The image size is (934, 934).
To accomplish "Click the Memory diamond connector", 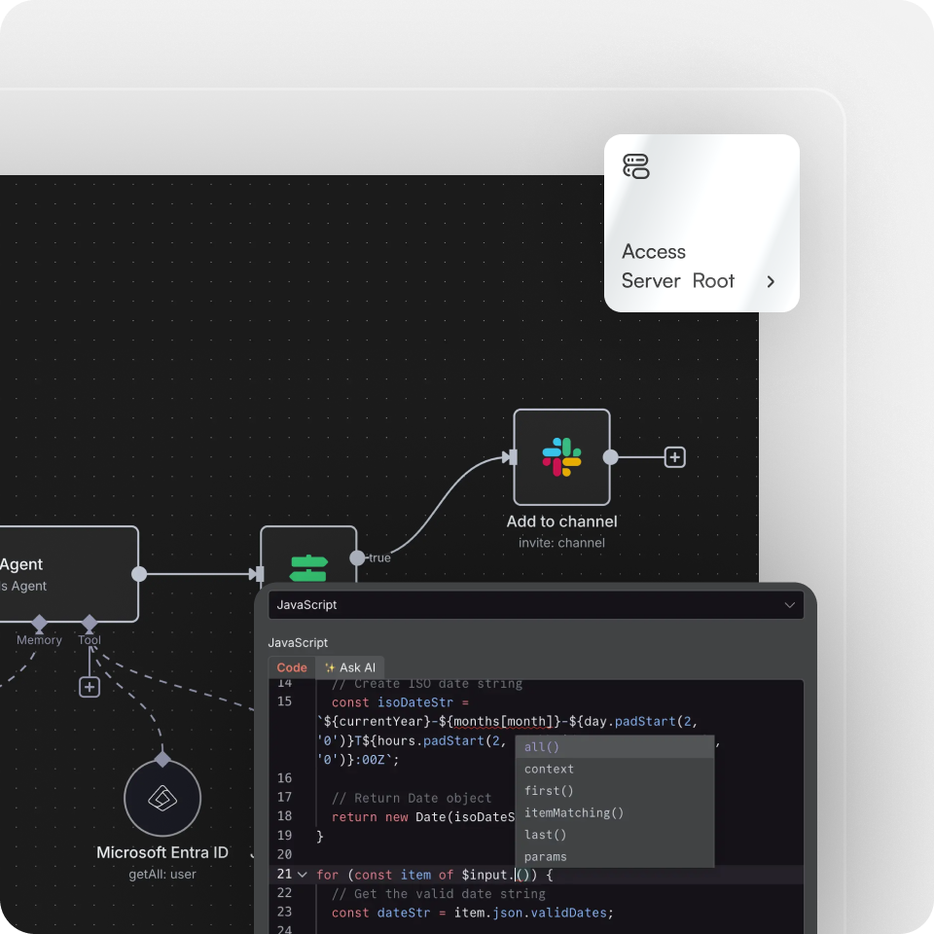I will point(39,622).
